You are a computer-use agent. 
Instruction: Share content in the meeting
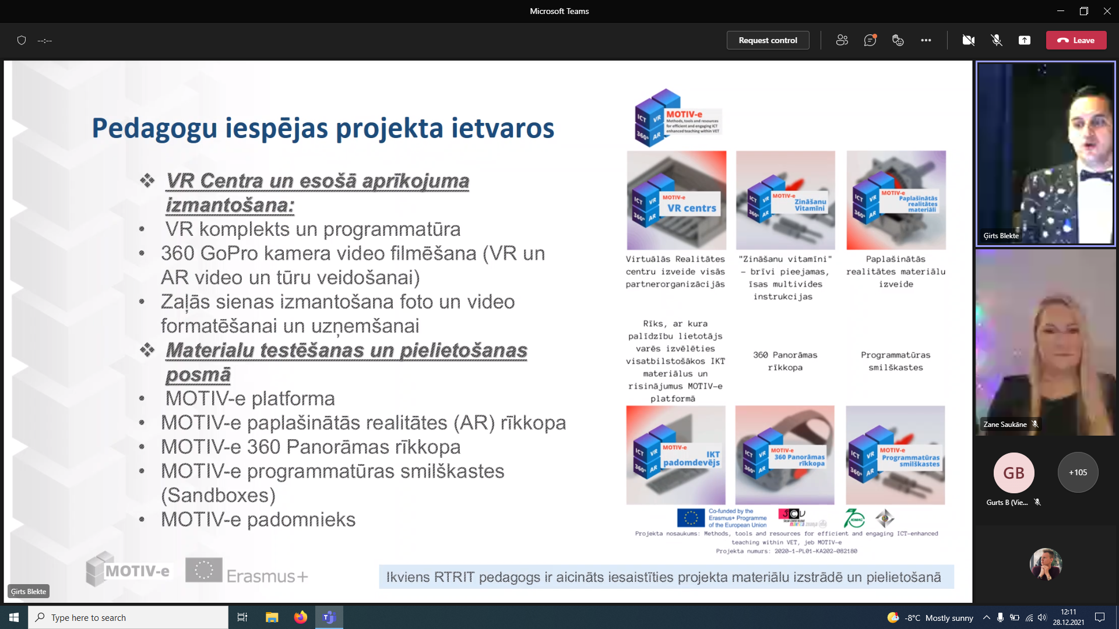pos(1025,40)
